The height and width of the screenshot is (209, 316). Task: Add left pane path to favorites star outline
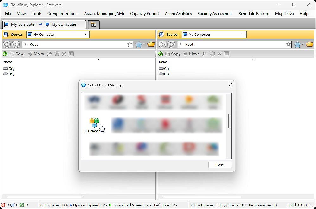click(130, 44)
